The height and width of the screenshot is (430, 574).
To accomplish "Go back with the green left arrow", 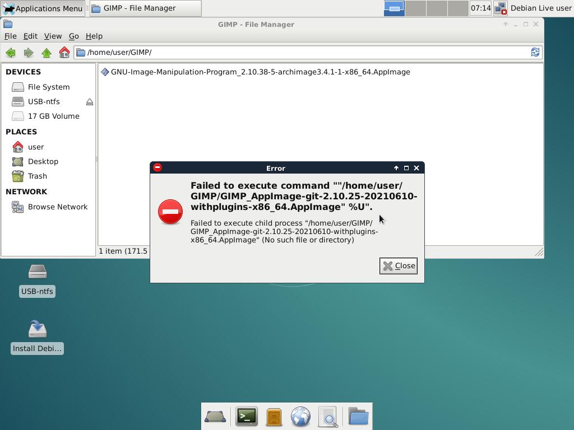I will click(11, 53).
